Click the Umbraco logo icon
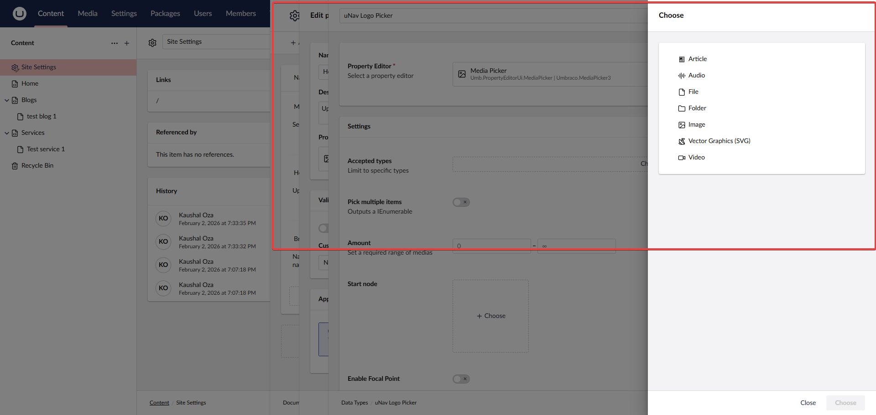The width and height of the screenshot is (876, 415). 19,14
